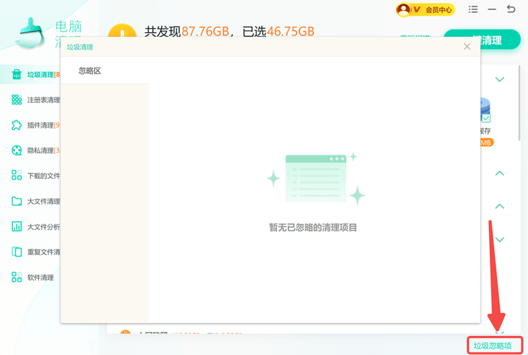
Task: Click the right-side vertical scrollbar
Action: click(x=519, y=103)
